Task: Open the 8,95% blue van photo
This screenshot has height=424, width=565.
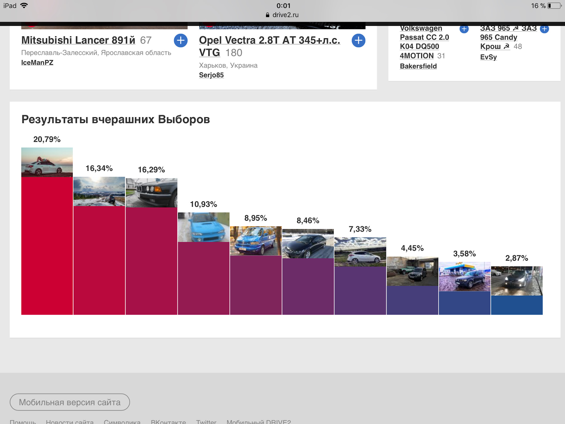Action: (x=256, y=241)
